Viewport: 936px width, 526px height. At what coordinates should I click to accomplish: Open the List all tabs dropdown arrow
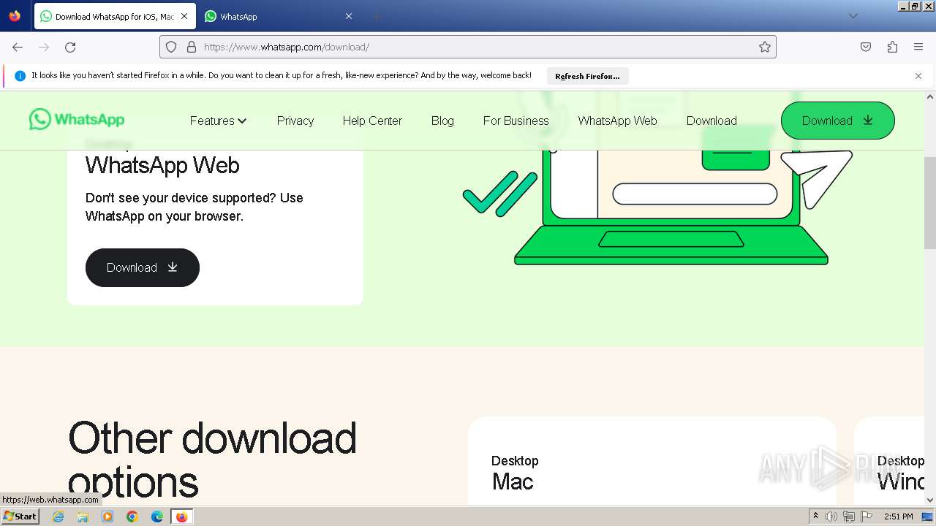[853, 16]
